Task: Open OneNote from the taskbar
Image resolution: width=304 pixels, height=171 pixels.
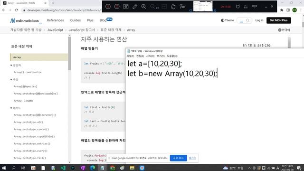Action: (83, 168)
